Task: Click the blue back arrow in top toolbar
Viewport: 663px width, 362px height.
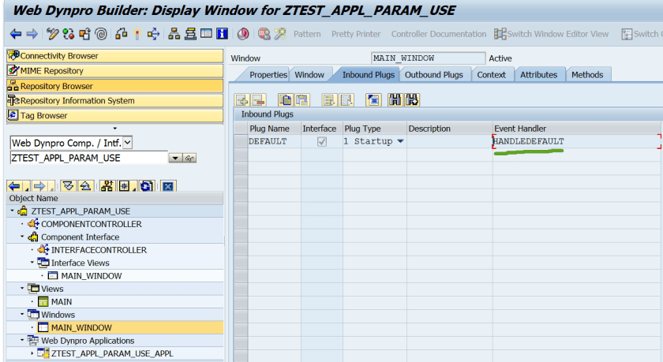Action: [16, 34]
